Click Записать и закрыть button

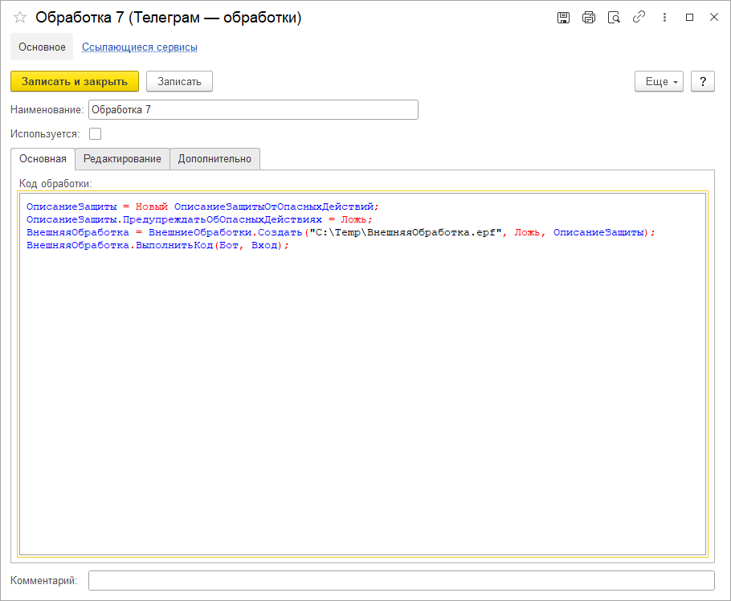[75, 82]
